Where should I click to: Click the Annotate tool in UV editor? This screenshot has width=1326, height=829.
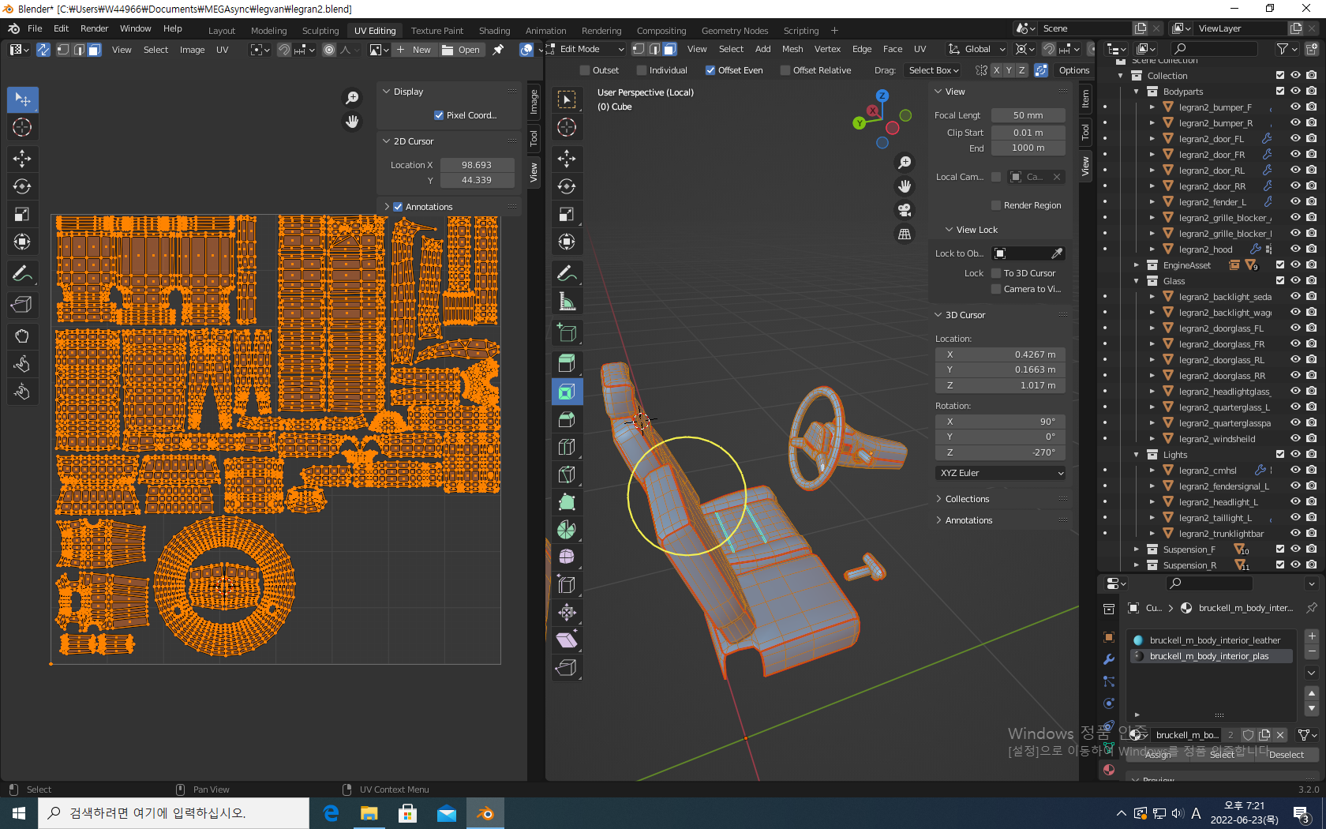point(22,274)
